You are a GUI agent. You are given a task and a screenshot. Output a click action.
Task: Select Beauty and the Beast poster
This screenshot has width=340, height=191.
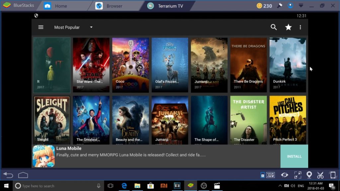tap(130, 120)
